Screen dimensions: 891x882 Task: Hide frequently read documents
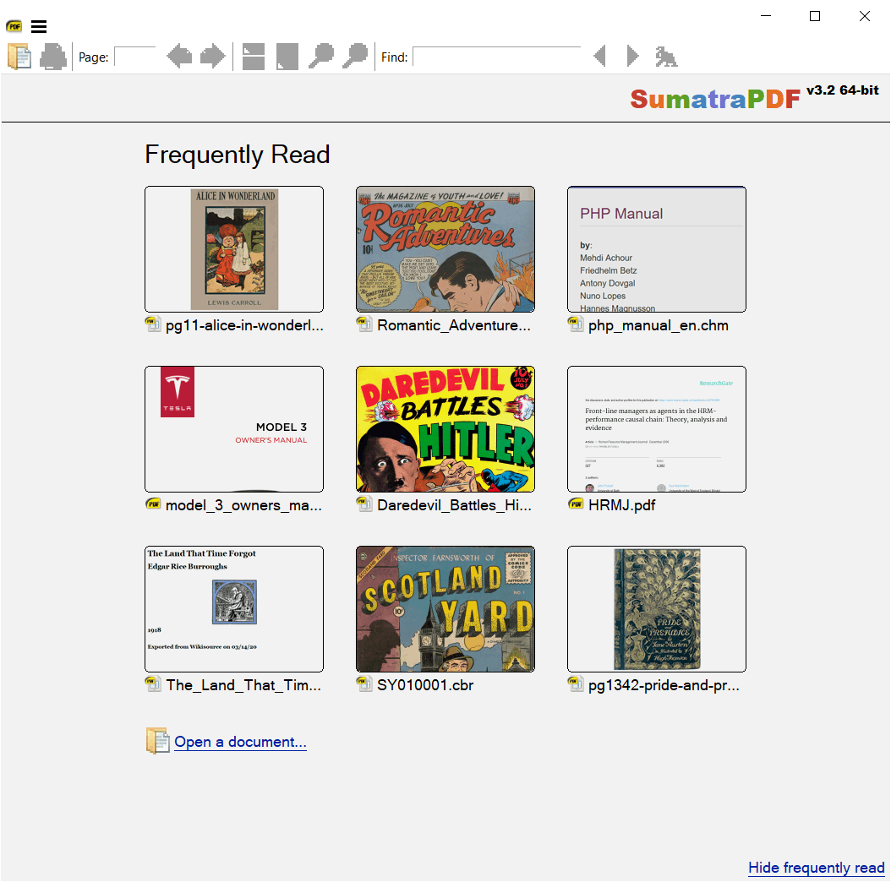pos(816,868)
